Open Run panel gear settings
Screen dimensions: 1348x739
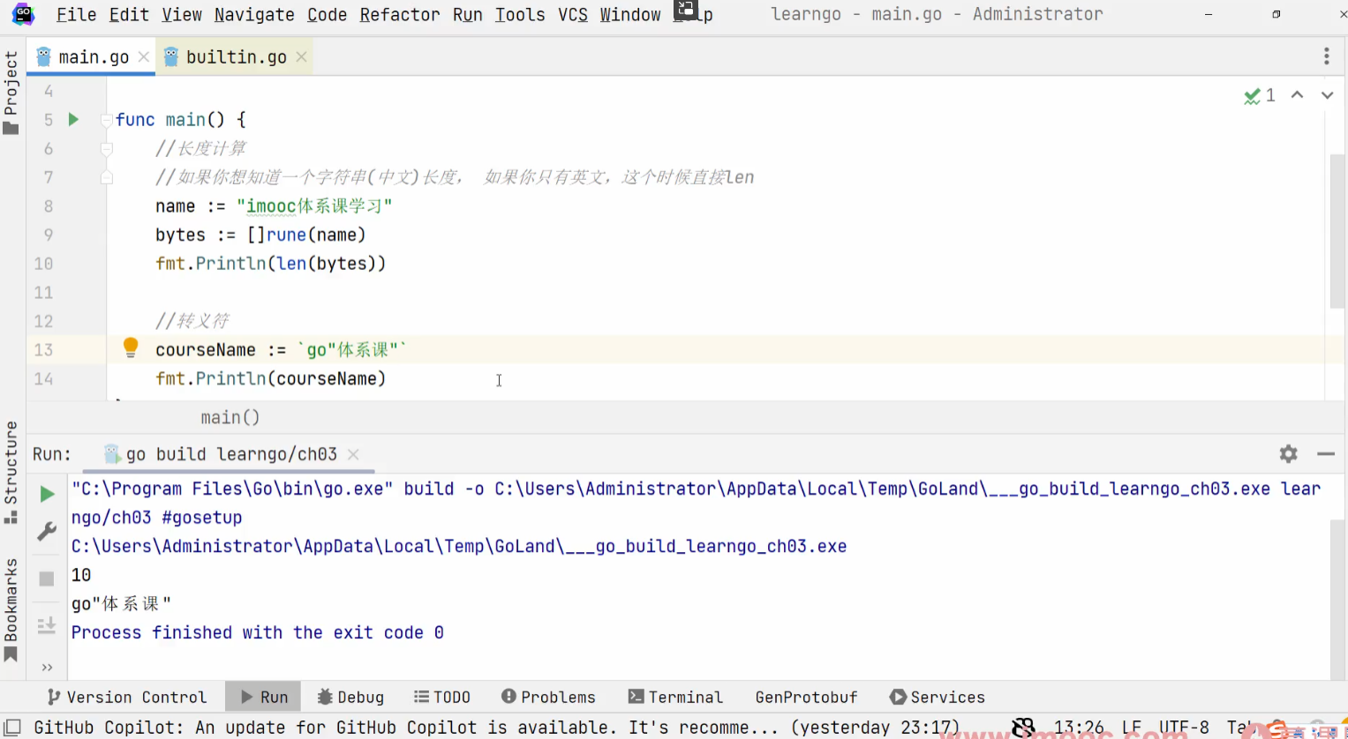[x=1289, y=454]
